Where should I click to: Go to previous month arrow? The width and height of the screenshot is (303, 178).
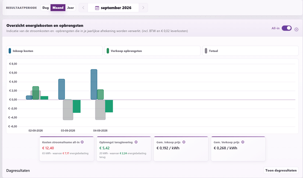83,8
